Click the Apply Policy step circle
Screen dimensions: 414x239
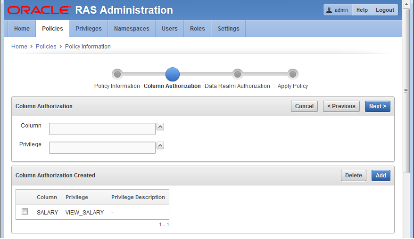(293, 74)
